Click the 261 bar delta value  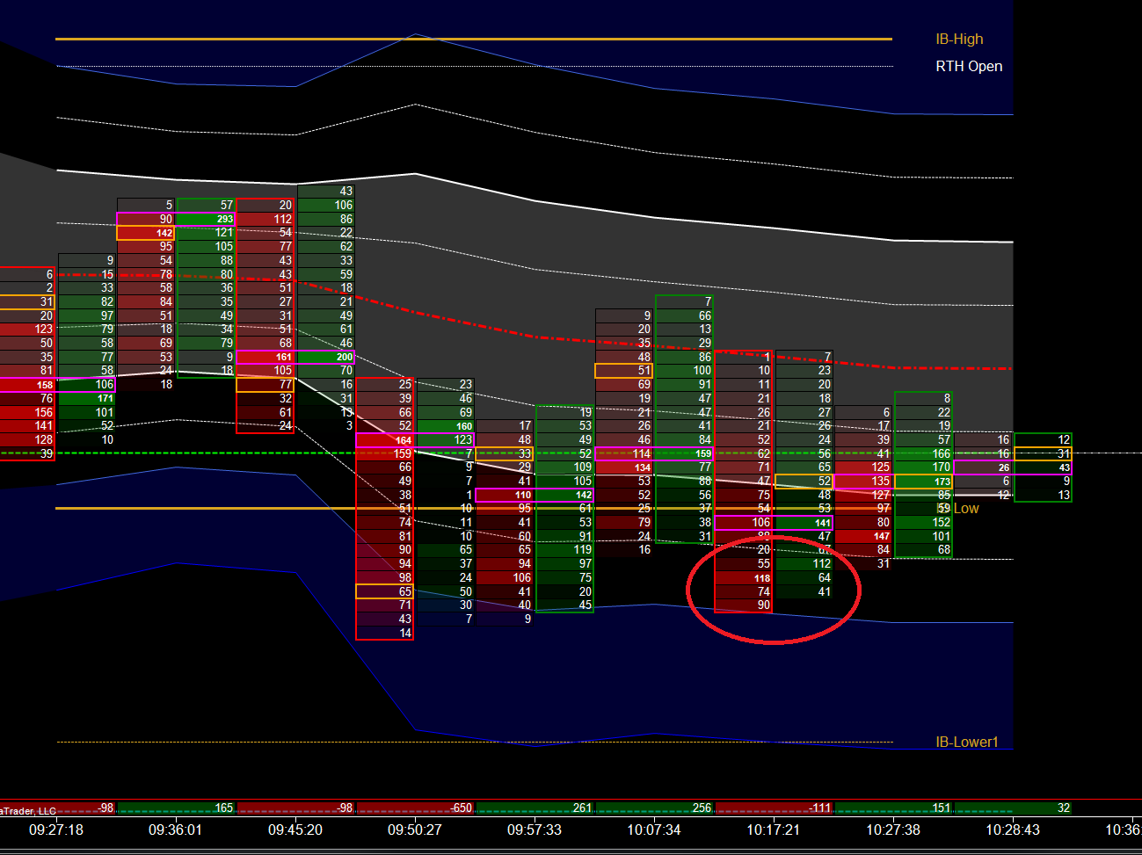click(x=582, y=808)
